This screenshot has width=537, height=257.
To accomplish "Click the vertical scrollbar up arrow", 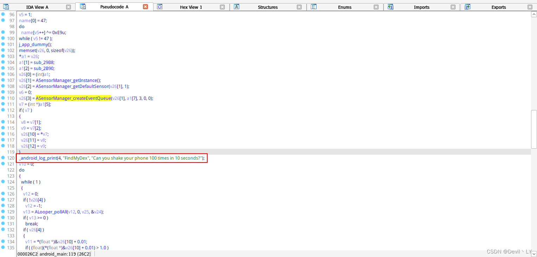I will pyautogui.click(x=534, y=14).
